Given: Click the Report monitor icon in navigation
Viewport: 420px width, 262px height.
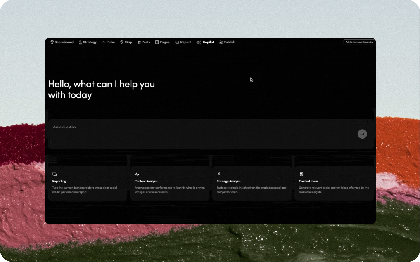Looking at the screenshot, I should click(177, 42).
